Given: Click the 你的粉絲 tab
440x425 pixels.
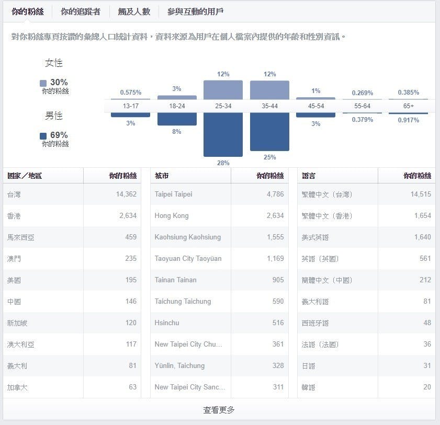Looking at the screenshot, I should pos(28,12).
